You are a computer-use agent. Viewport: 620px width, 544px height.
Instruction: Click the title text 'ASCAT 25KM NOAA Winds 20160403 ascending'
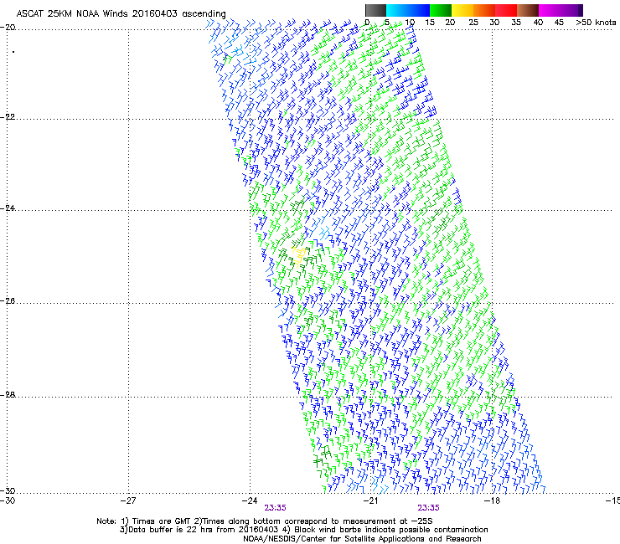(x=121, y=13)
